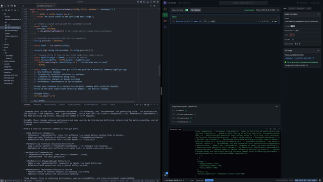
Task: Copy the model's API identifier
Action: point(313,58)
